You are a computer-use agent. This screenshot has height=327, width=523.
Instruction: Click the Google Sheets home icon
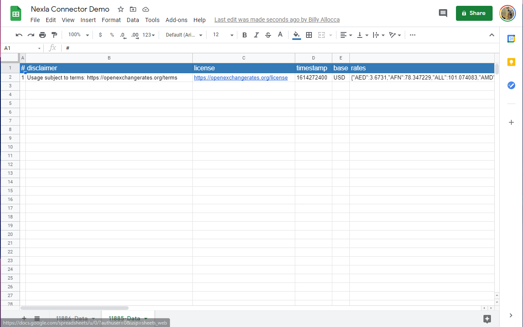[16, 14]
